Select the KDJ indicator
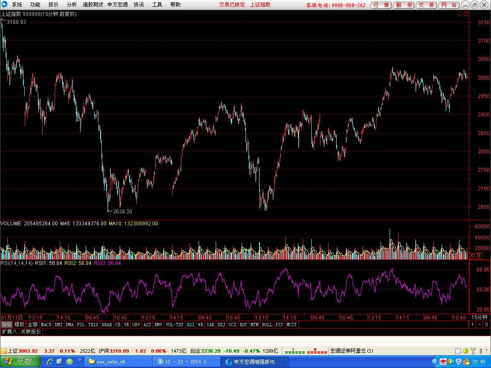 [x=221, y=325]
